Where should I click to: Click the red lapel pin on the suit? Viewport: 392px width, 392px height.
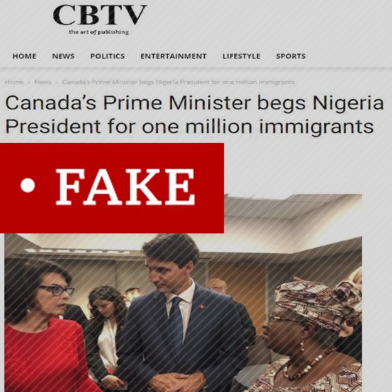[x=202, y=307]
